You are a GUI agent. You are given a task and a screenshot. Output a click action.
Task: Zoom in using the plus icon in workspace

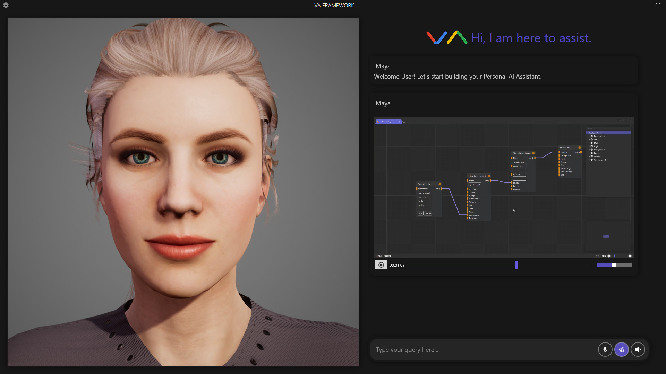tap(630, 256)
